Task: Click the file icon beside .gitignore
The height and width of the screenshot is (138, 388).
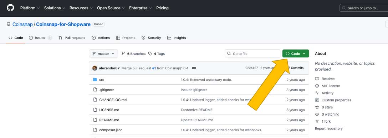Action: pyautogui.click(x=95, y=90)
